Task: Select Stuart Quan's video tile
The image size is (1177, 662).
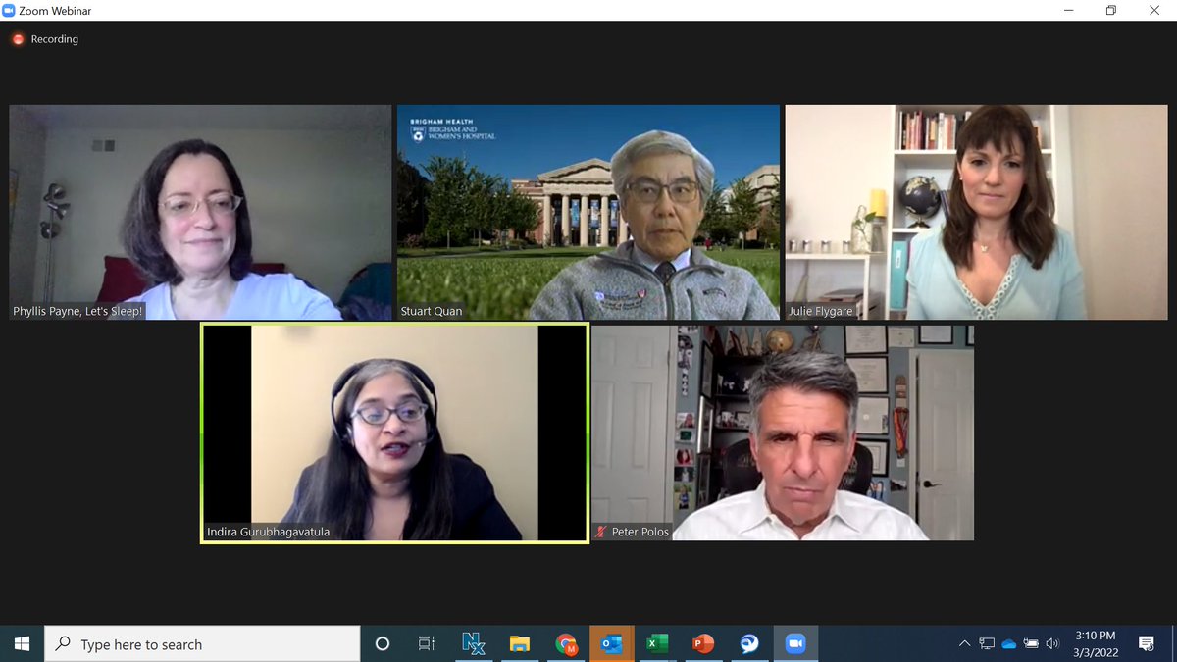Action: [x=588, y=213]
